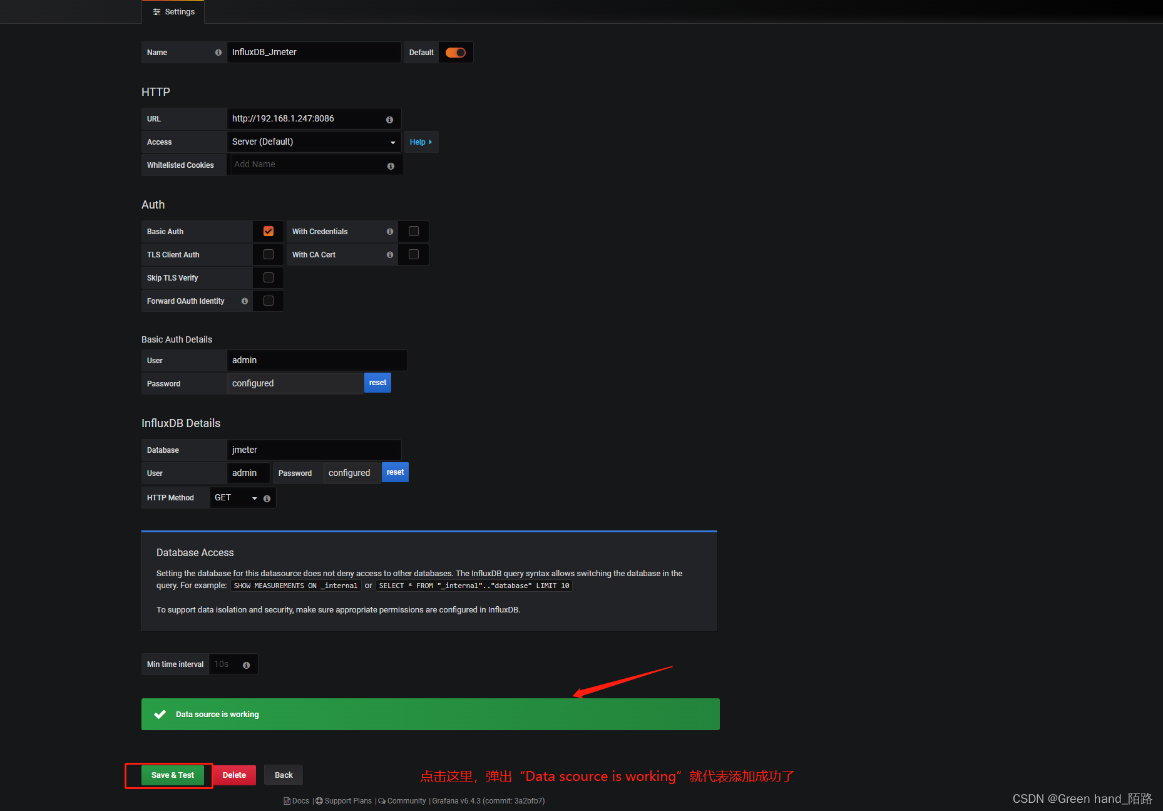Click the Back button
This screenshot has width=1163, height=811.
point(284,775)
